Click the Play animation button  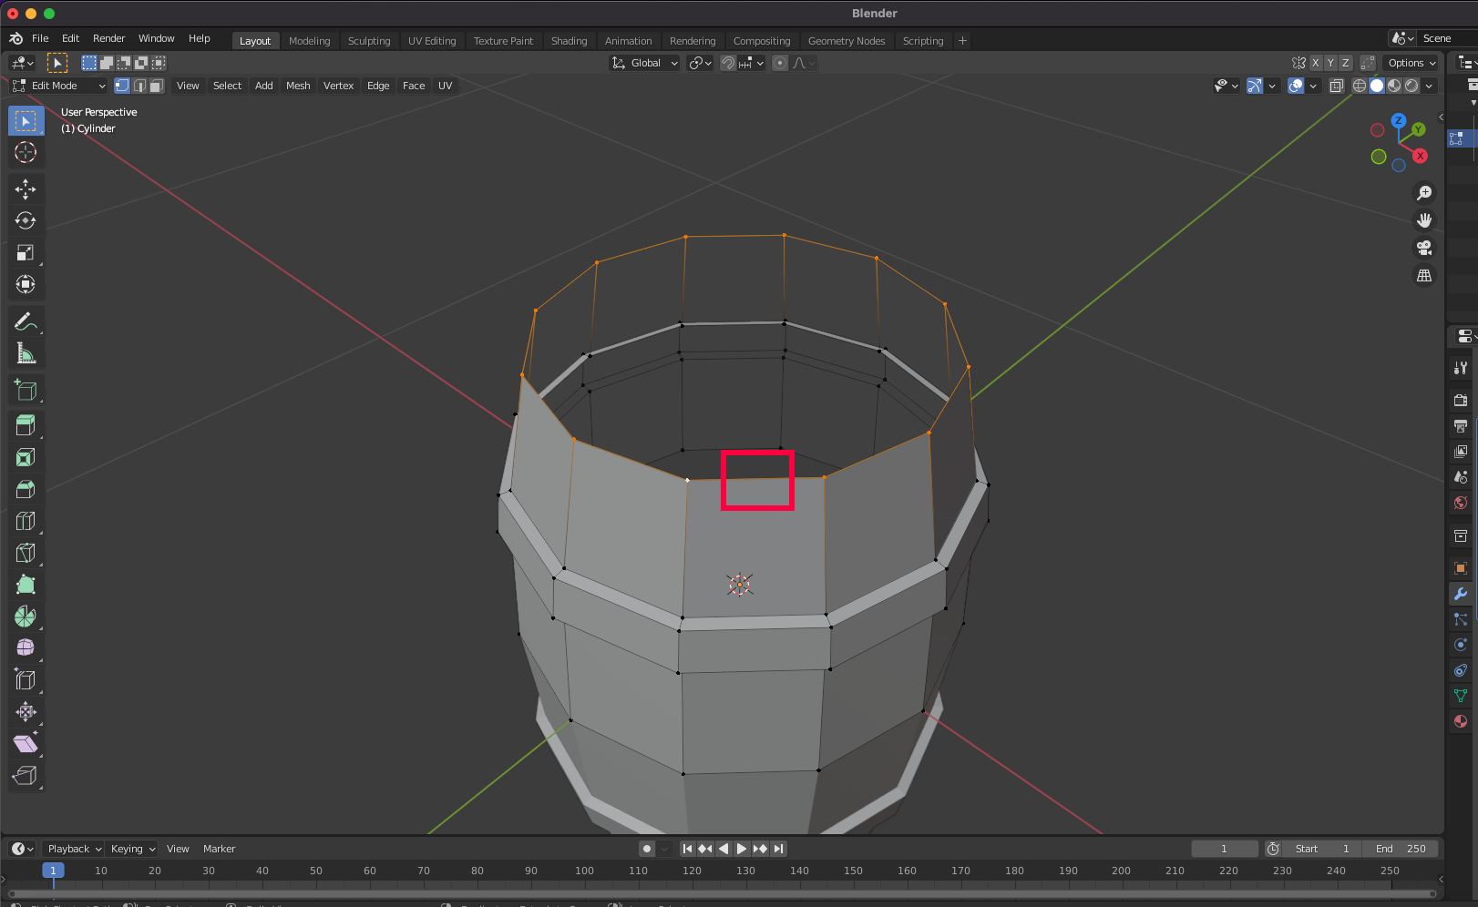742,849
